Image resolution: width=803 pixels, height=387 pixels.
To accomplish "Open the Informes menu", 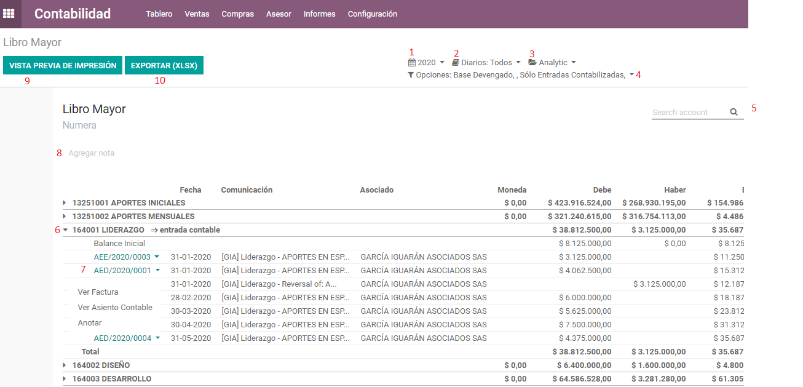I will [x=320, y=14].
